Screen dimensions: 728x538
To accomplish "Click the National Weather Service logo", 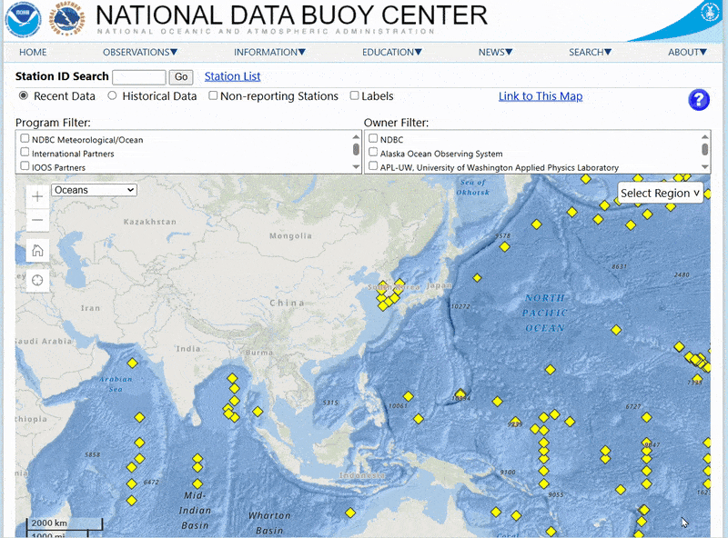I will [x=67, y=18].
